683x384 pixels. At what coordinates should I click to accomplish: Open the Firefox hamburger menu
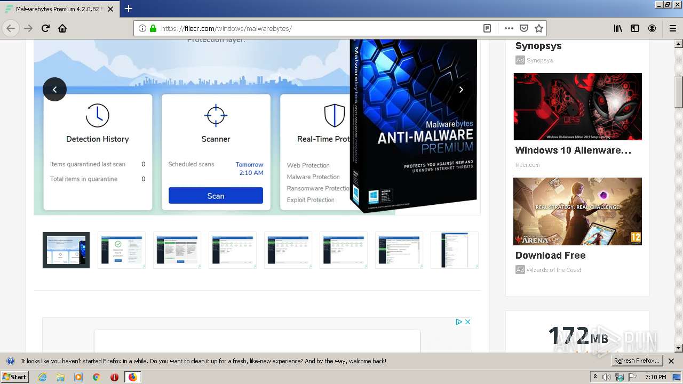coord(673,28)
